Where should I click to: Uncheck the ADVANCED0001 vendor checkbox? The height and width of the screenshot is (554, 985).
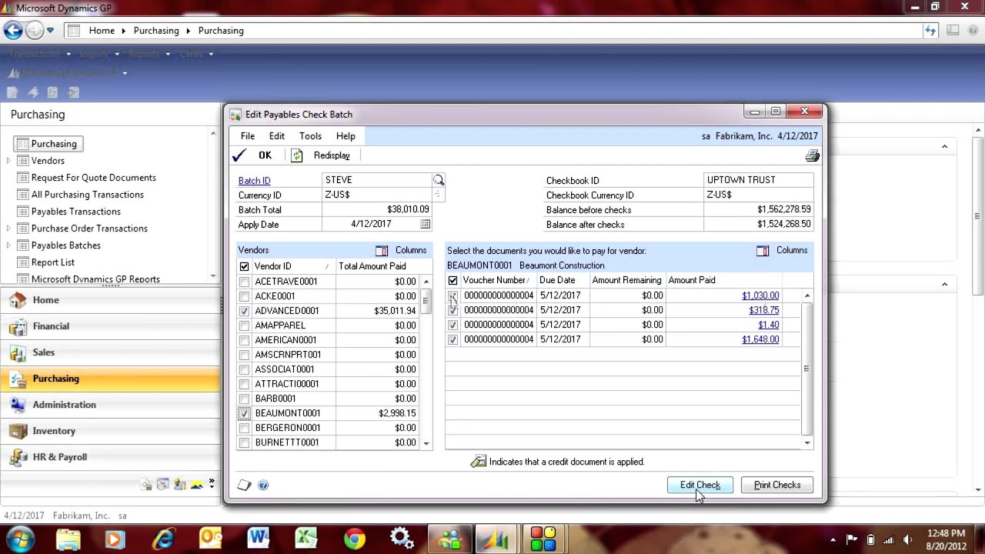[244, 311]
